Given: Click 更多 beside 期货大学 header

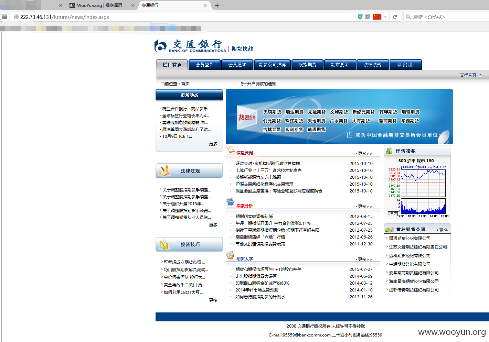Looking at the screenshot, I should tap(364, 259).
